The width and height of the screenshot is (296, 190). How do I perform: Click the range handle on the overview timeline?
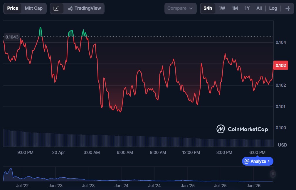tap(273, 174)
